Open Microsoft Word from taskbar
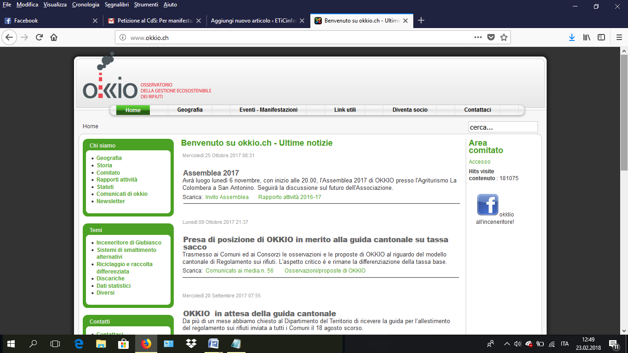The image size is (628, 353). (213, 343)
